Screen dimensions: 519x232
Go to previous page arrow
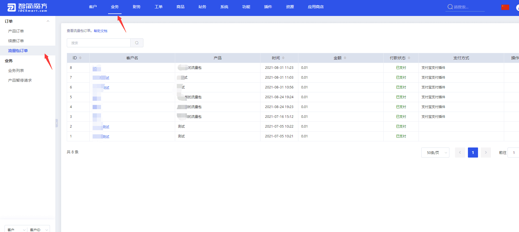[x=460, y=153]
